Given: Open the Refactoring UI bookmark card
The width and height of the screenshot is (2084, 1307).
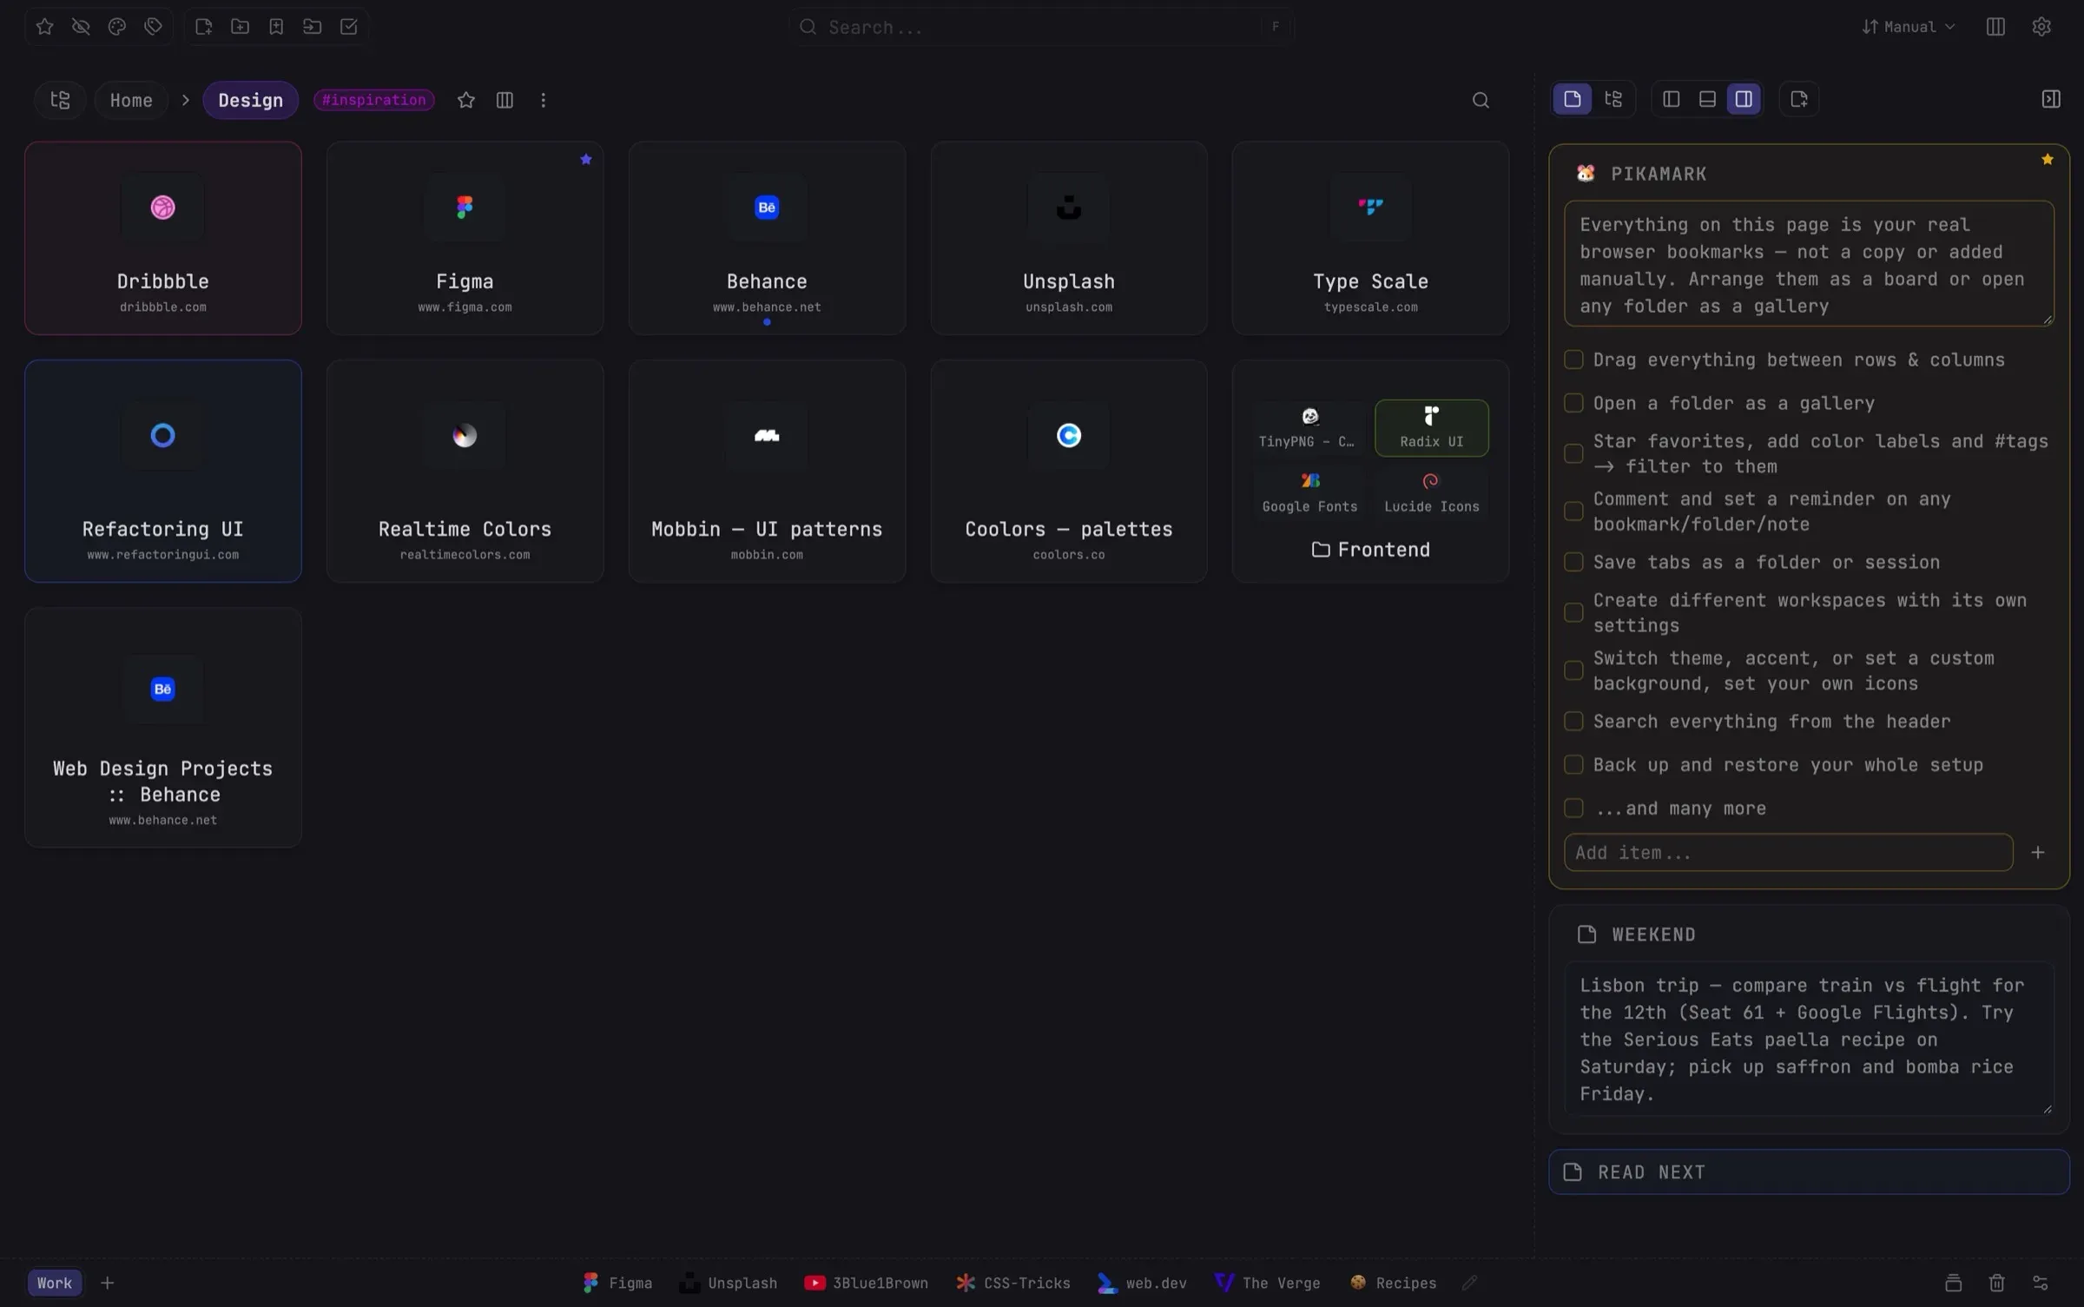Looking at the screenshot, I should click(163, 471).
